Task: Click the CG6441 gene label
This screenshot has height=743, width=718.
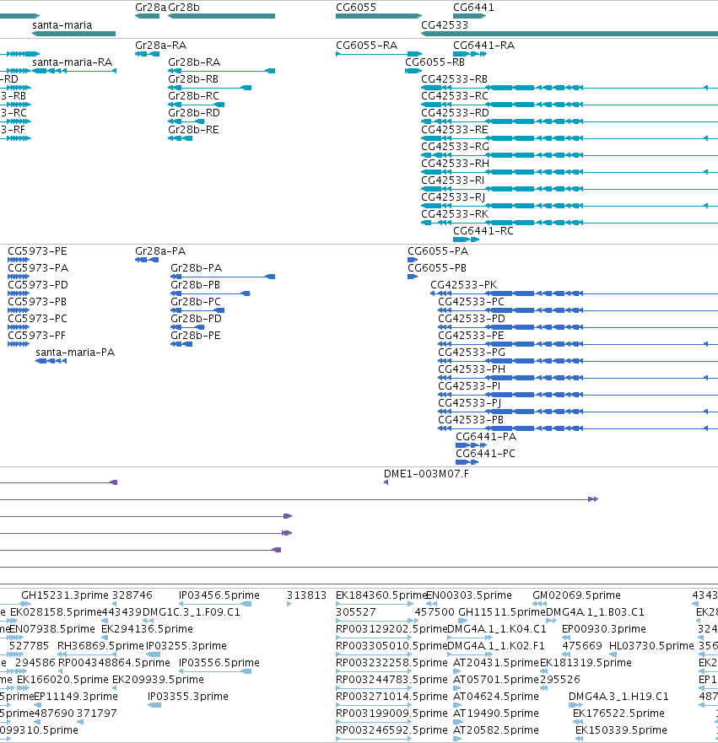Action: [473, 8]
